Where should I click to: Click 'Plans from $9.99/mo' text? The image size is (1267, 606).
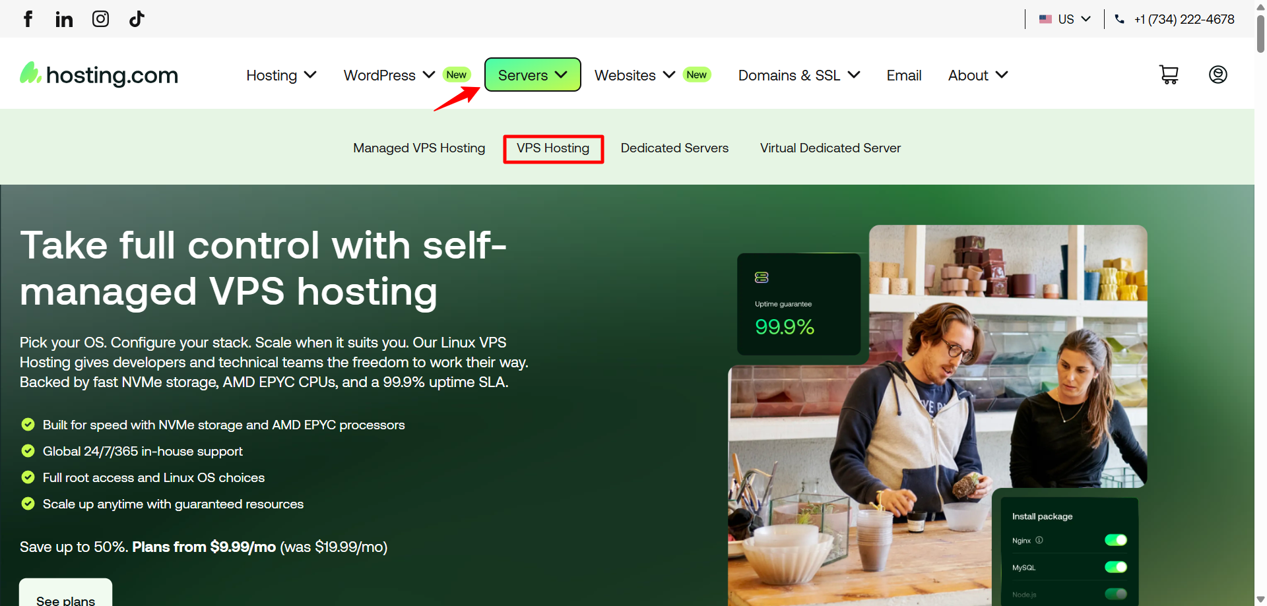(x=204, y=547)
